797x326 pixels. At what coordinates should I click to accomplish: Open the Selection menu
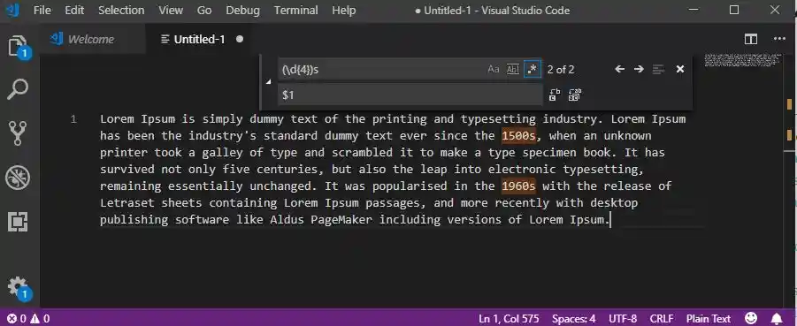pyautogui.click(x=121, y=10)
